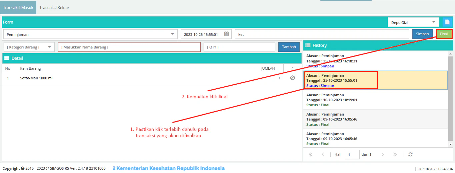Click the Masukkan Nama Barang field
Screen dimensions: 455x173
[x=129, y=47]
